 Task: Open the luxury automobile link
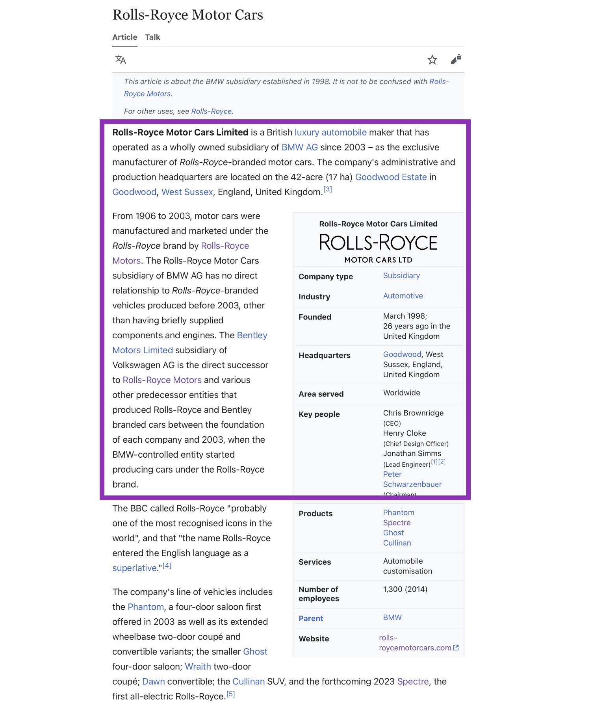330,132
